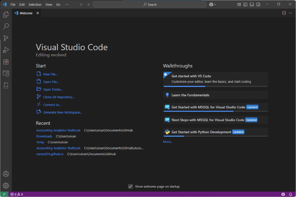This screenshot has width=296, height=197.
Task: Click the More... walkthroughs link
Action: click(168, 142)
